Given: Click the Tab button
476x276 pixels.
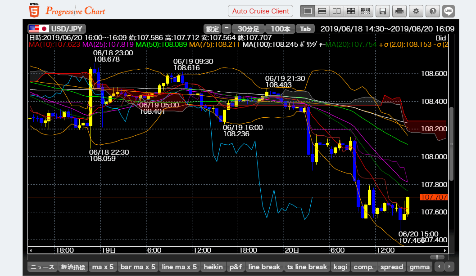Looking at the screenshot, I should (305, 29).
